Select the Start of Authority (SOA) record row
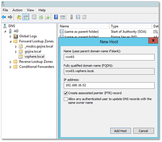 [108, 31]
